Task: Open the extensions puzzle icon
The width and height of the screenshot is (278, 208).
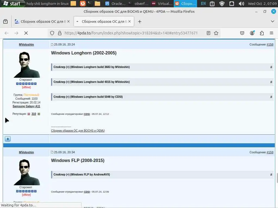Action: (262, 33)
